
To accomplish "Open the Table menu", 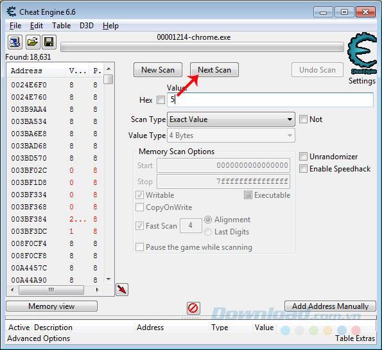I will (62, 26).
